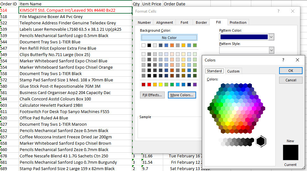Select Order ID cell 689
The height and width of the screenshot is (171, 307).
pyautogui.click(x=9, y=168)
